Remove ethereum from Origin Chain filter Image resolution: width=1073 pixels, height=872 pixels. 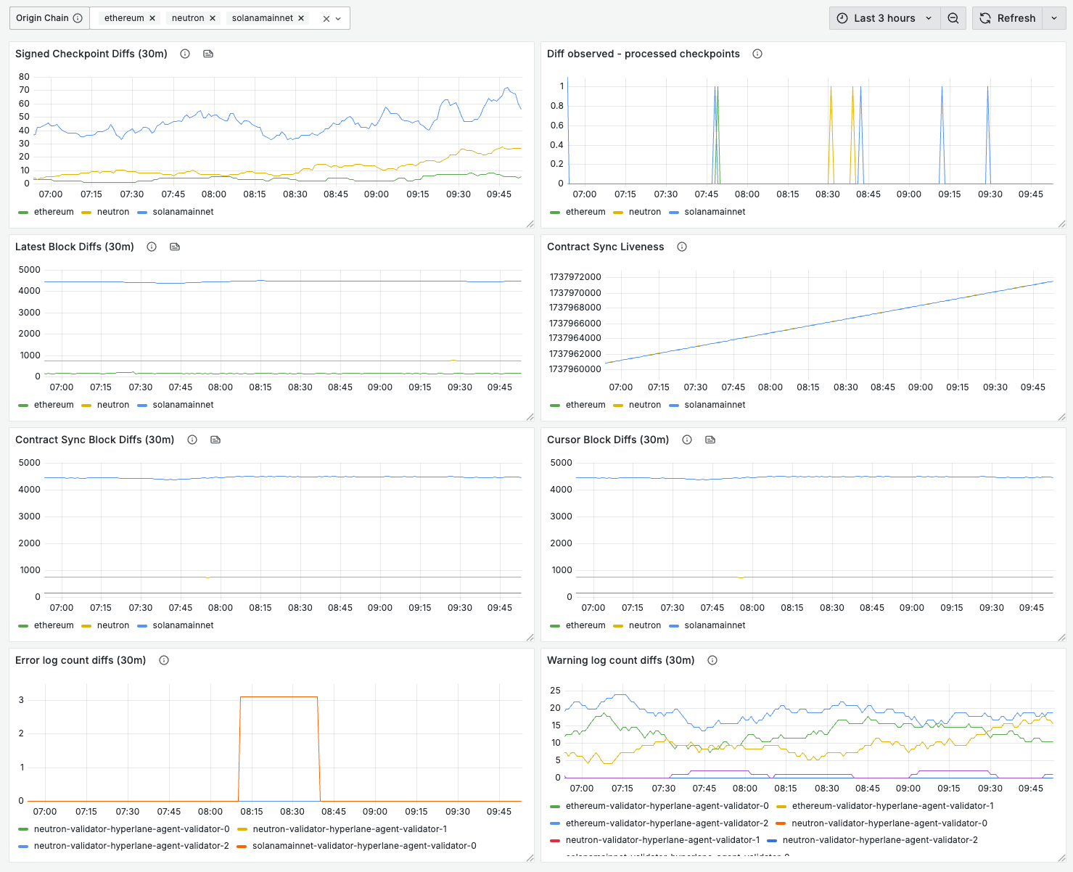click(152, 18)
